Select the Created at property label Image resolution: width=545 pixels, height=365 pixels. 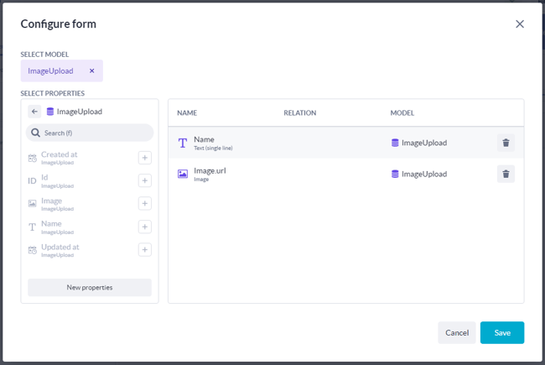pyautogui.click(x=60, y=154)
